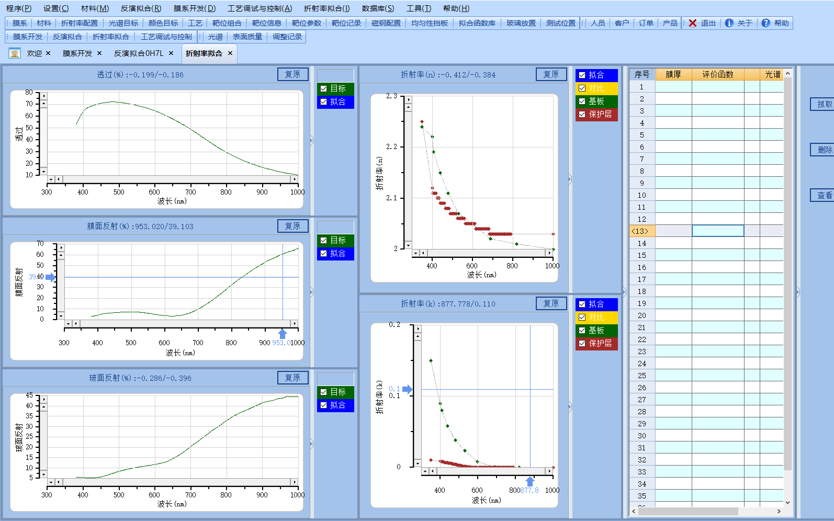Click toolbar item 拟合函数库
The width and height of the screenshot is (834, 521).
pos(477,23)
